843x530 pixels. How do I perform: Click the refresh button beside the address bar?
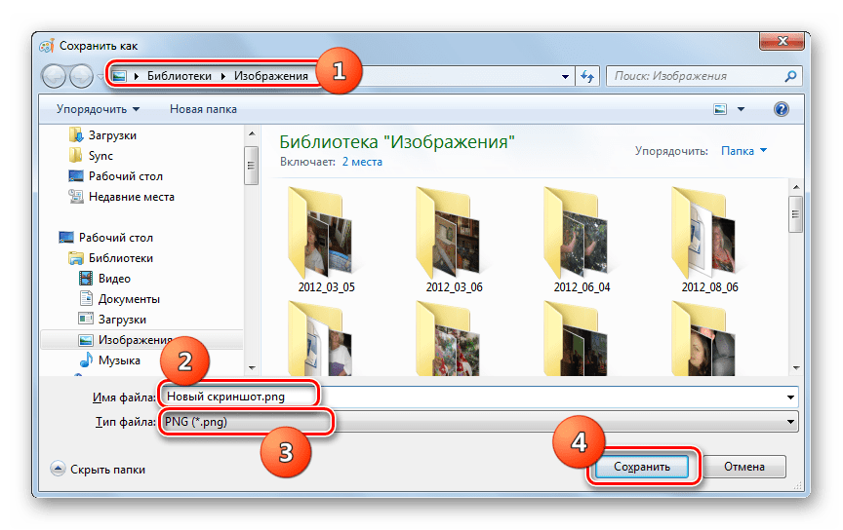(x=587, y=77)
